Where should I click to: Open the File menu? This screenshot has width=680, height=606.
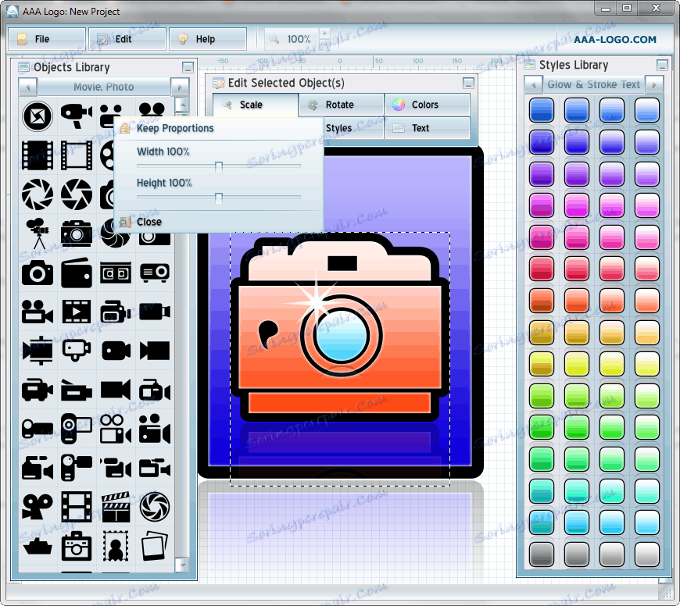47,39
